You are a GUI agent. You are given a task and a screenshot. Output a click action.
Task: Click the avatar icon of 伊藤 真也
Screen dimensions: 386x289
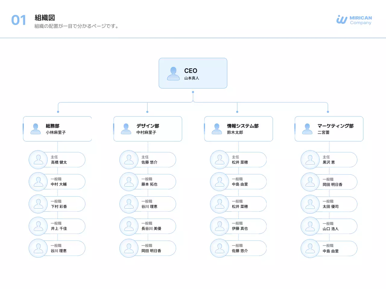(x=220, y=226)
